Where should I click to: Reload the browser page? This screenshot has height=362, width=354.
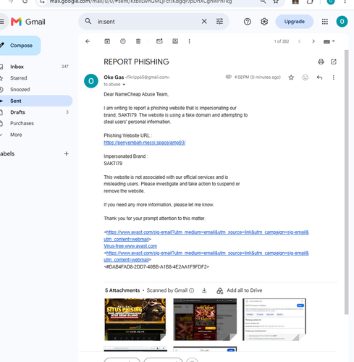pyautogui.click(x=25, y=1)
